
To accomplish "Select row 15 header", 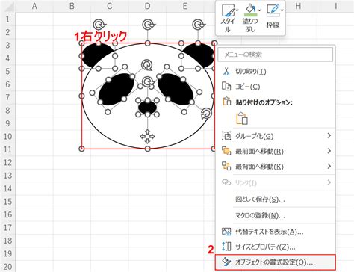I will pos(7,201).
